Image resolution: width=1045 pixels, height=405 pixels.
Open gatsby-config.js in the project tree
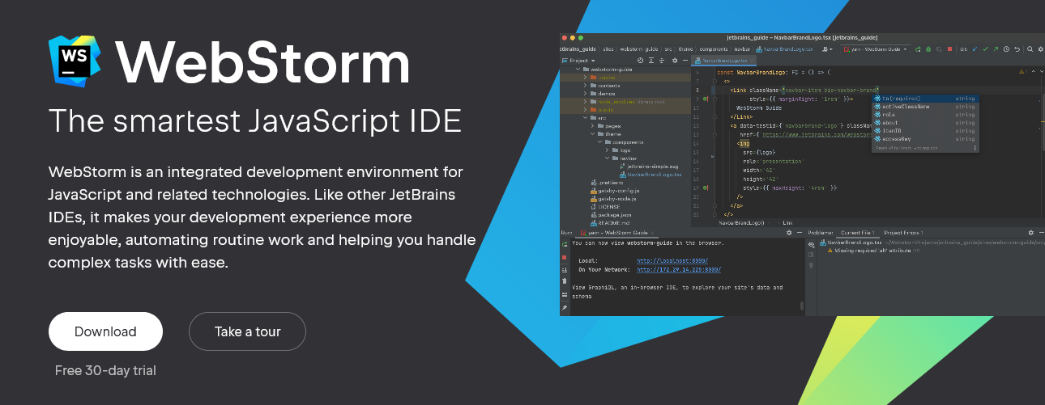point(615,191)
